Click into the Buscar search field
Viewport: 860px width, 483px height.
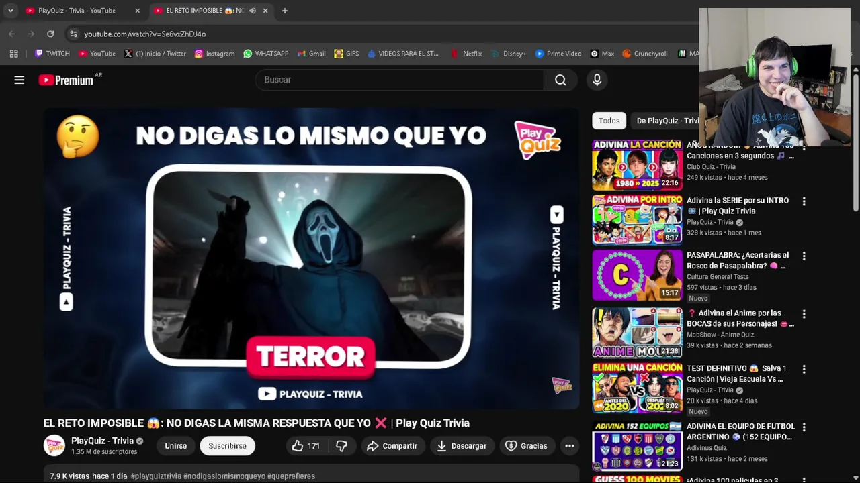point(400,80)
